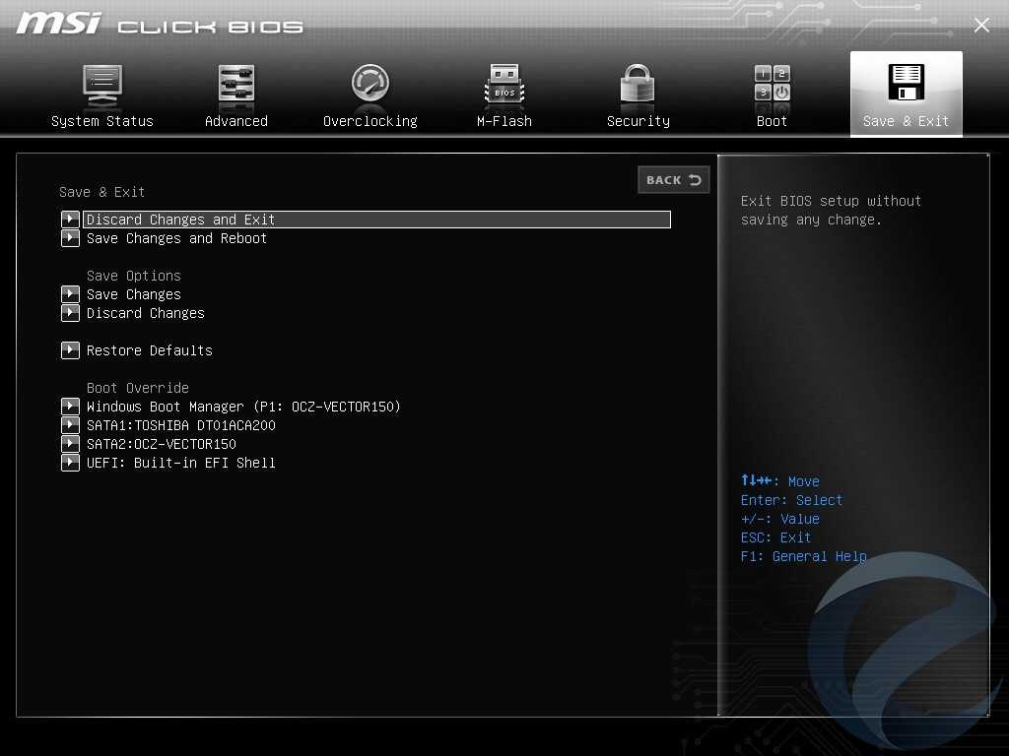Screen dimensions: 1009x756
Task: Click arrow beside Restore Defaults
Action: 70,350
